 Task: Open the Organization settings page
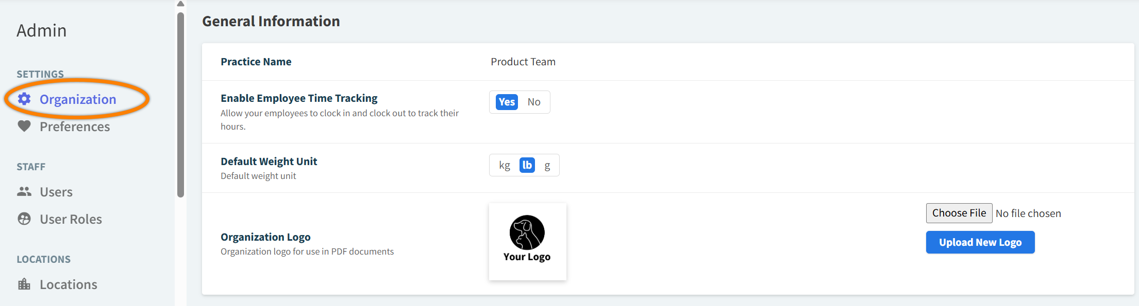coord(78,99)
